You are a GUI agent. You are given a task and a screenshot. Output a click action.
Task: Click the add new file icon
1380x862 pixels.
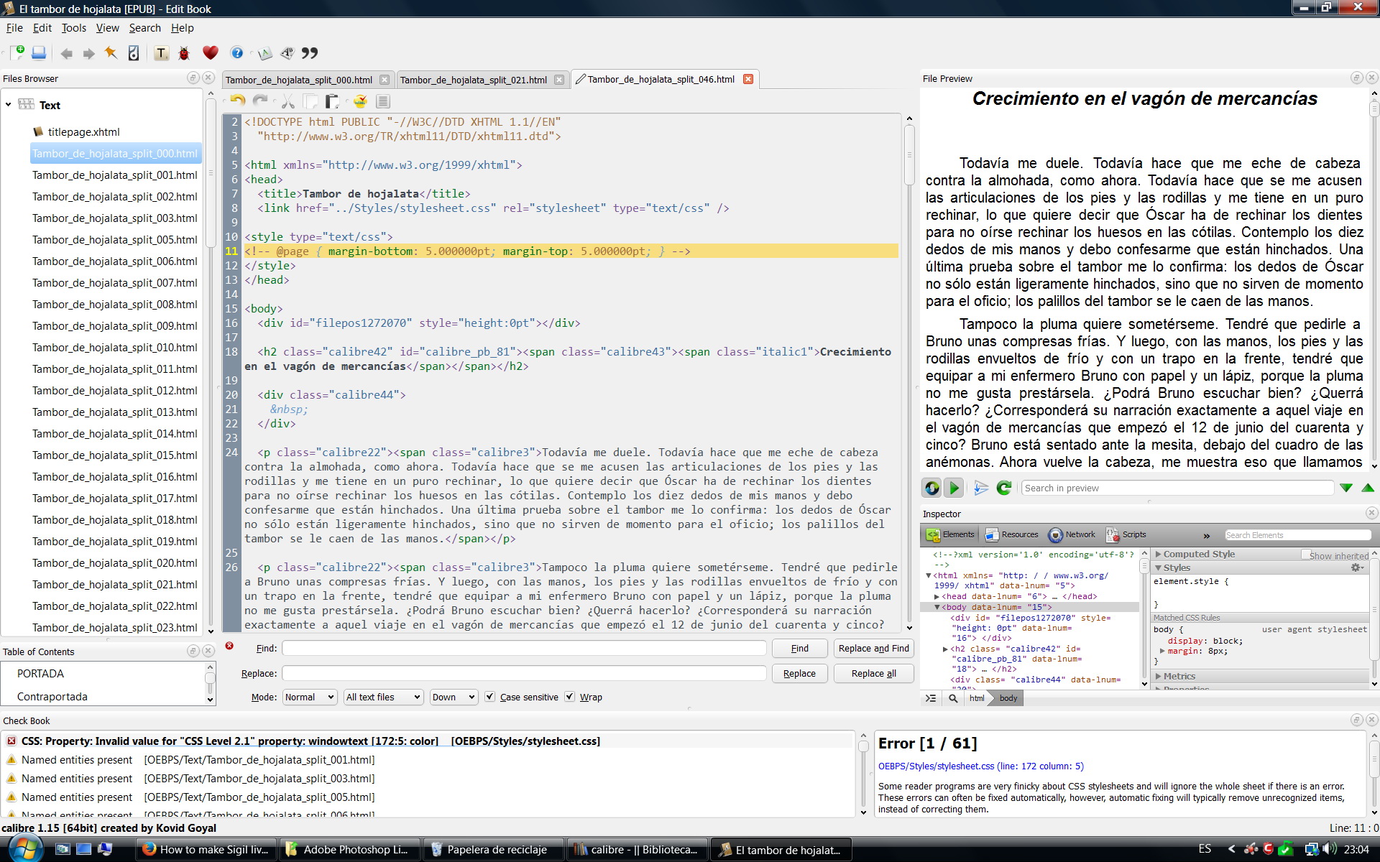pos(17,53)
